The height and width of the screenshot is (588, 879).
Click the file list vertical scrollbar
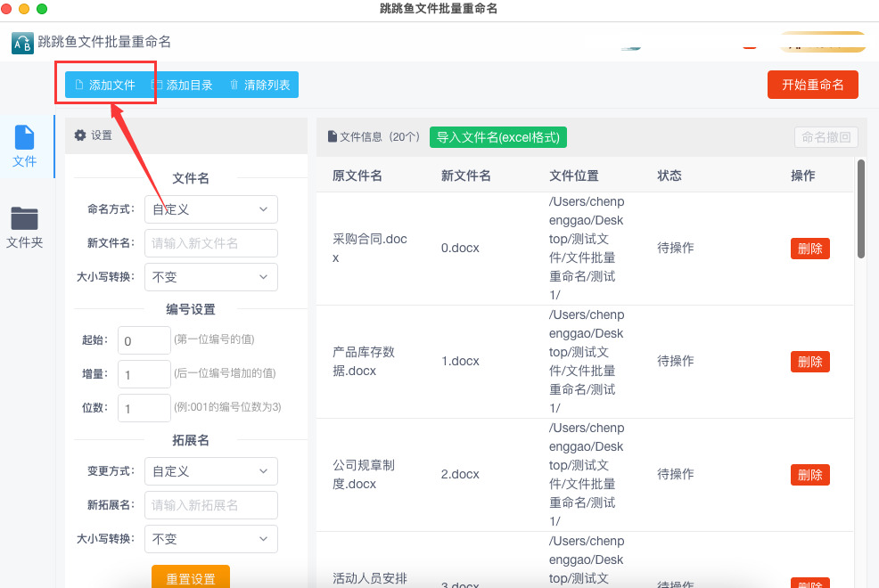pos(861,208)
